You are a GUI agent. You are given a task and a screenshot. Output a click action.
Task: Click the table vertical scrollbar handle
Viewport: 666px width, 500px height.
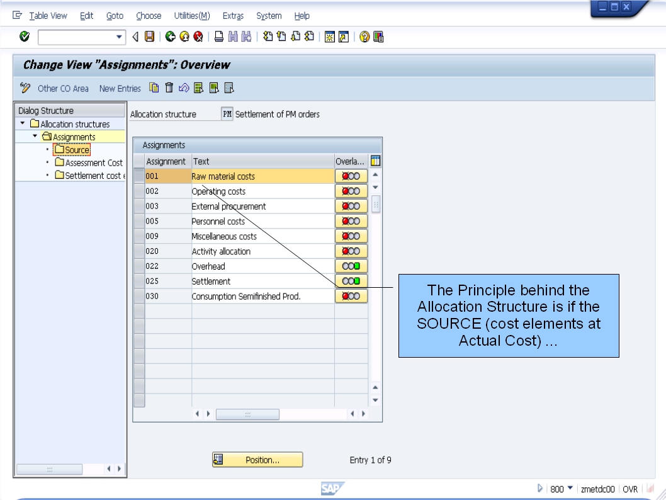[375, 204]
